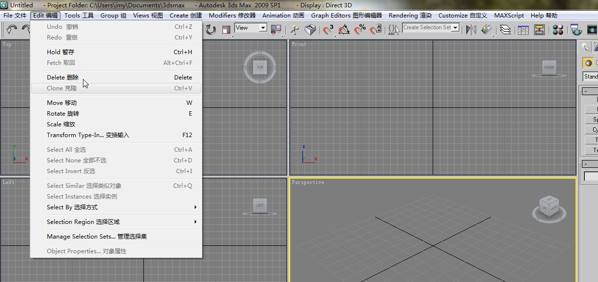
Task: Enable the 3D Snap toggle icon
Action: click(x=328, y=29)
